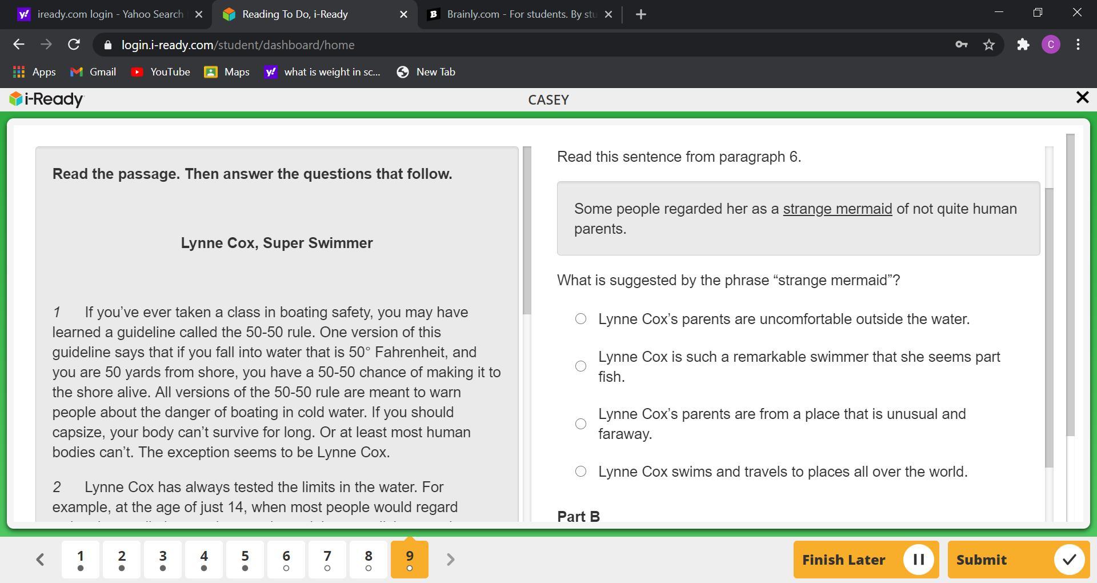
Task: Click the saved passwords key icon
Action: coord(961,45)
